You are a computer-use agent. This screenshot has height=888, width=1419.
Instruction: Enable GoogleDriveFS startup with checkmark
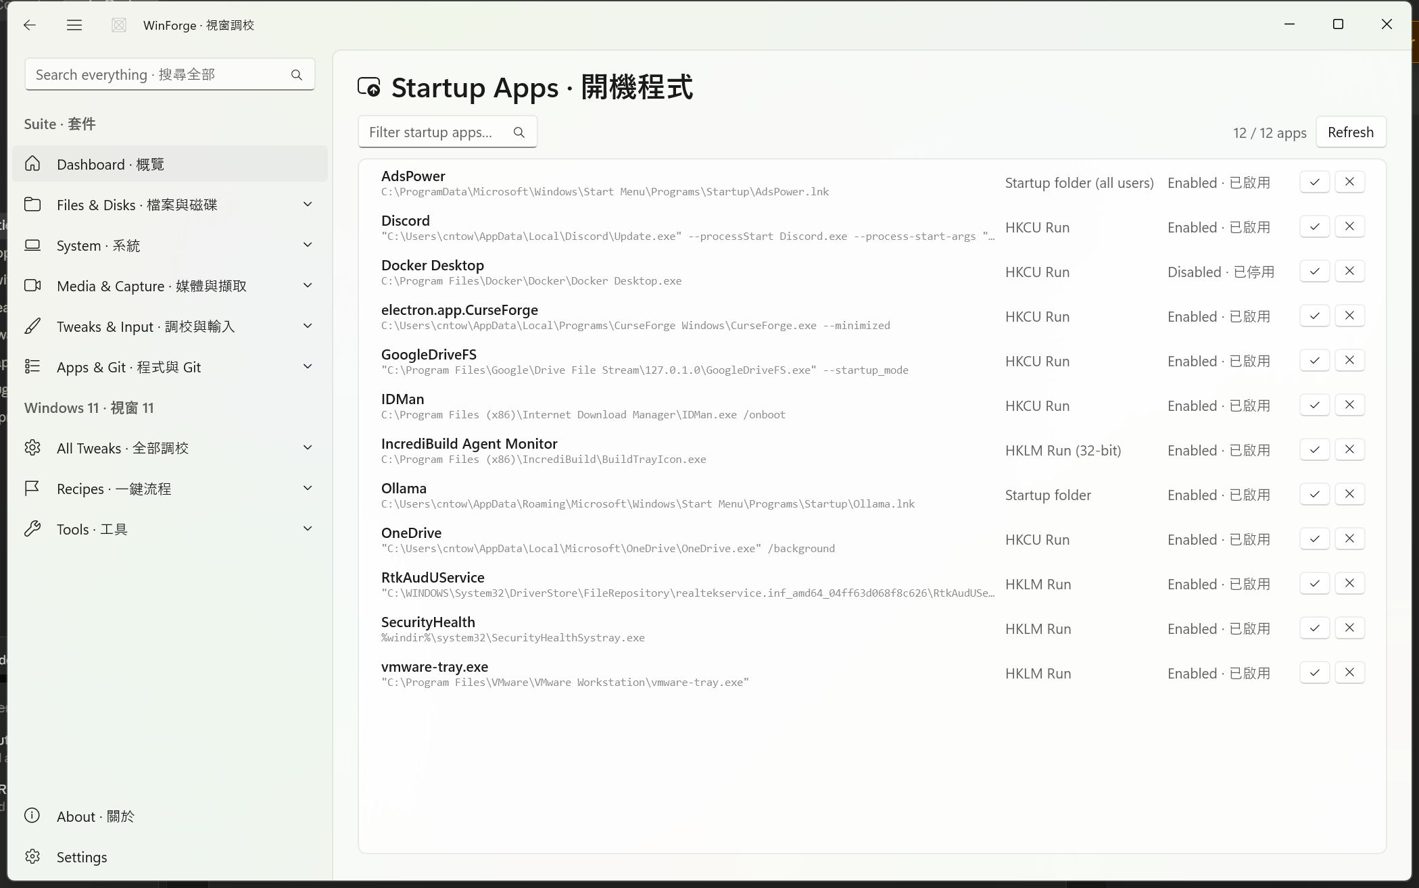(1314, 360)
